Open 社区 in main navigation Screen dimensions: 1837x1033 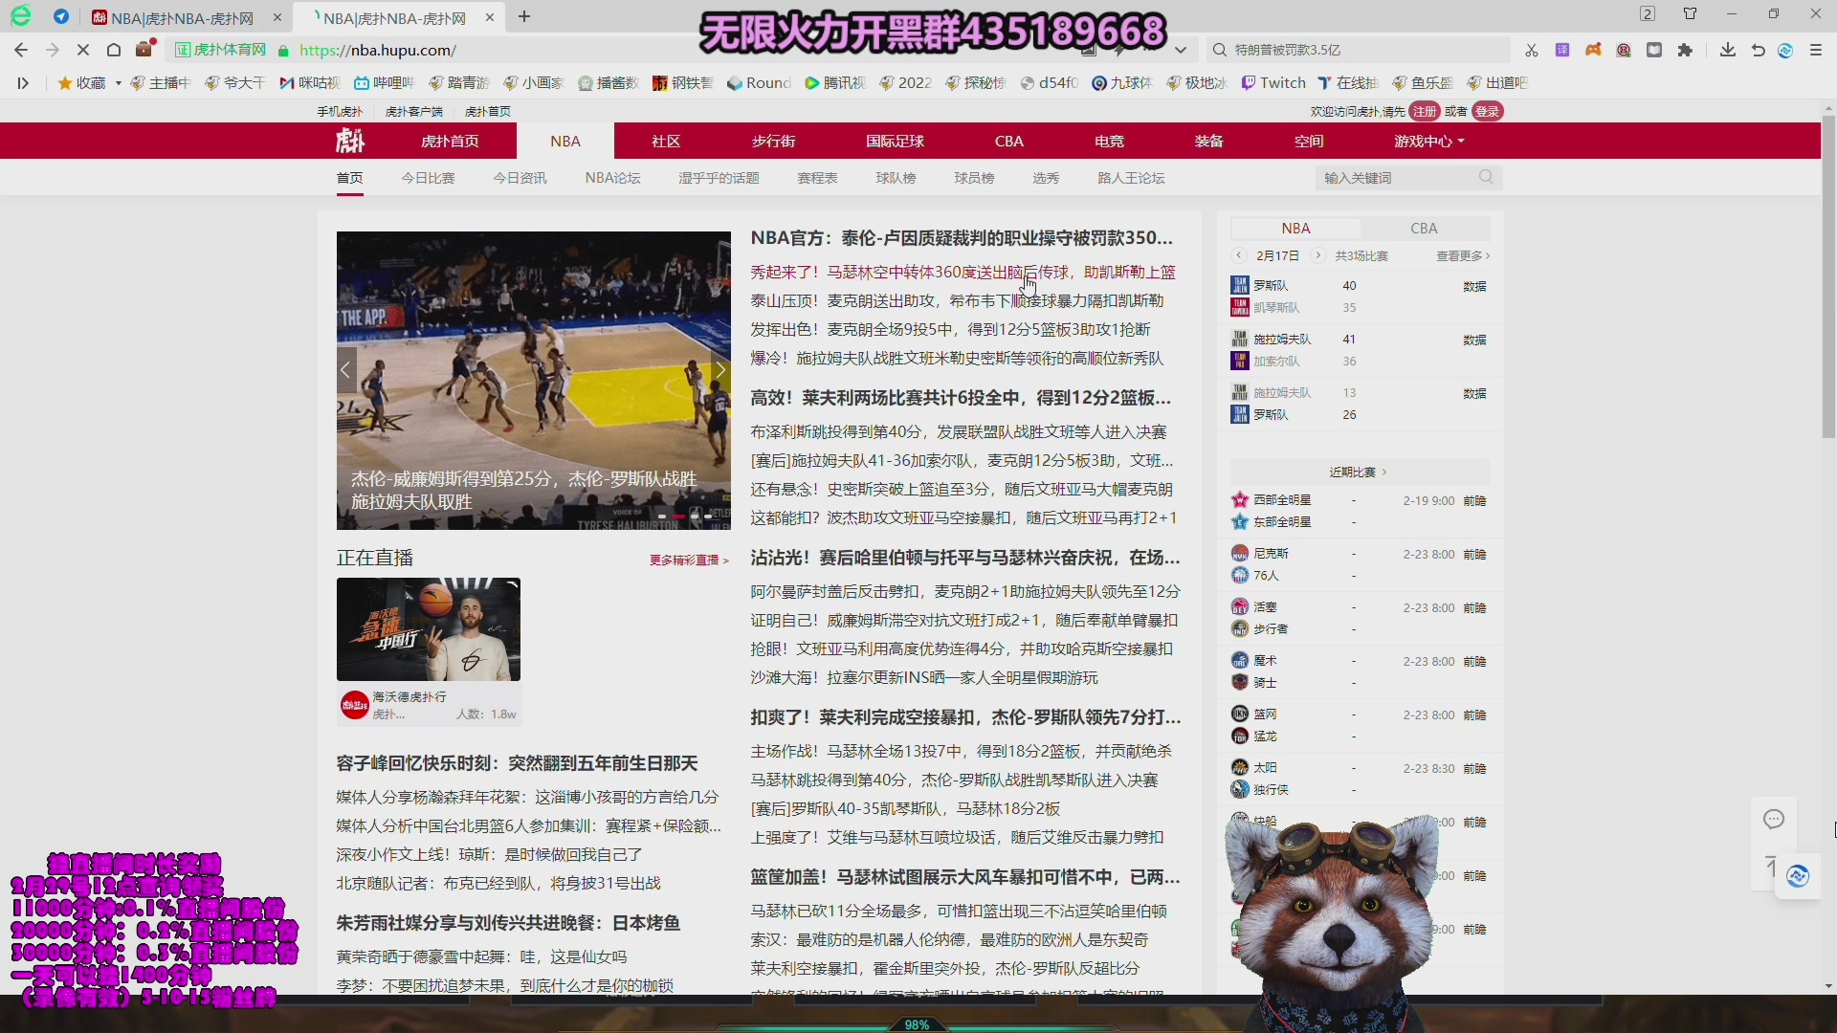pos(666,141)
